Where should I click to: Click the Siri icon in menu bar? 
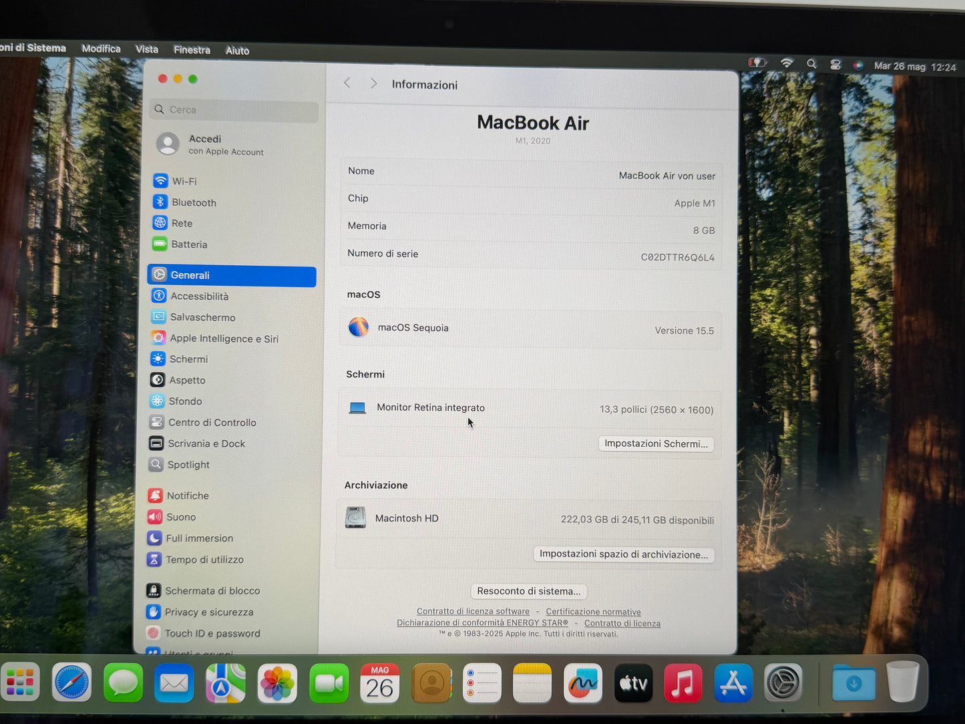[x=858, y=65]
